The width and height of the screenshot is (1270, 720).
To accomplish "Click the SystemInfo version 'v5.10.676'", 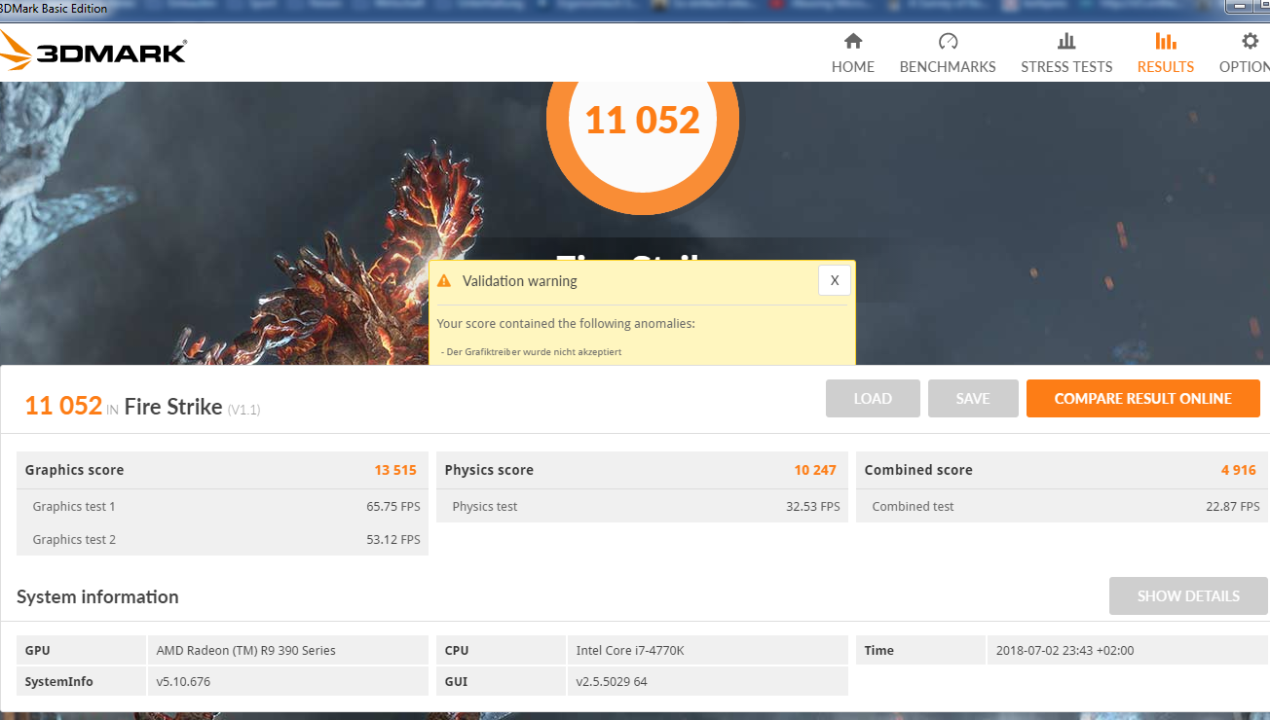I will [183, 682].
